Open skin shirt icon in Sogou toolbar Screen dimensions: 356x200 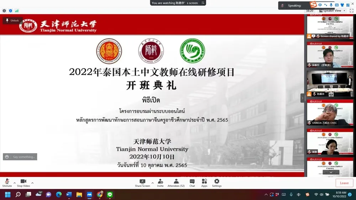point(342,5)
